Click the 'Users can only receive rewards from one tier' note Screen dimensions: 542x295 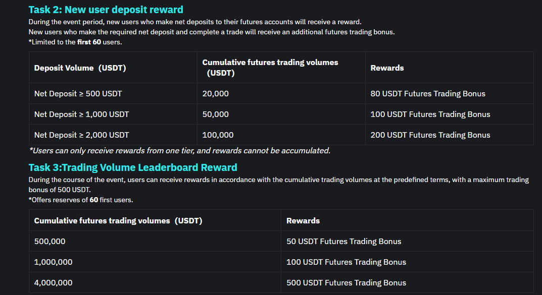click(180, 150)
